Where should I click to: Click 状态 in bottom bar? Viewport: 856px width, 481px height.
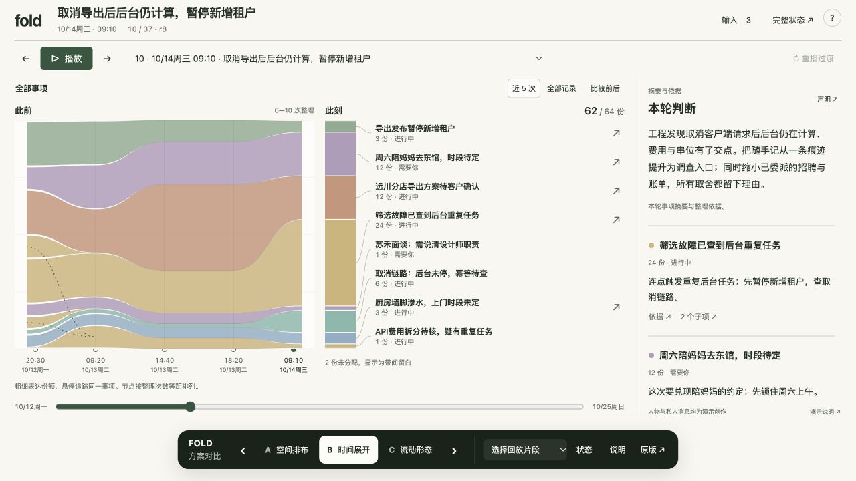coord(584,450)
